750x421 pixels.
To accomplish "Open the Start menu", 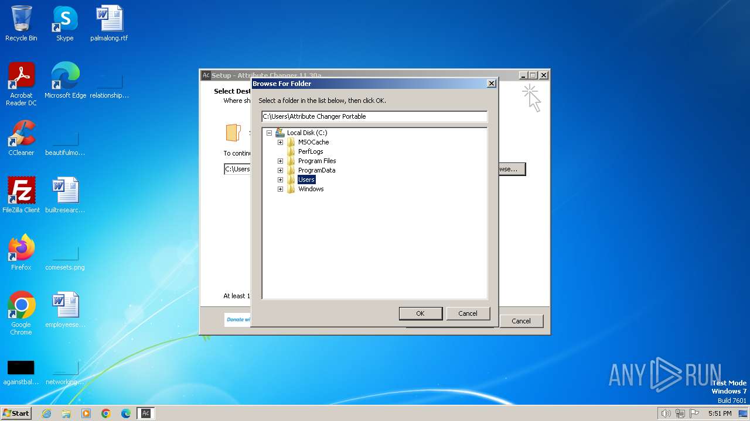I will (x=16, y=413).
